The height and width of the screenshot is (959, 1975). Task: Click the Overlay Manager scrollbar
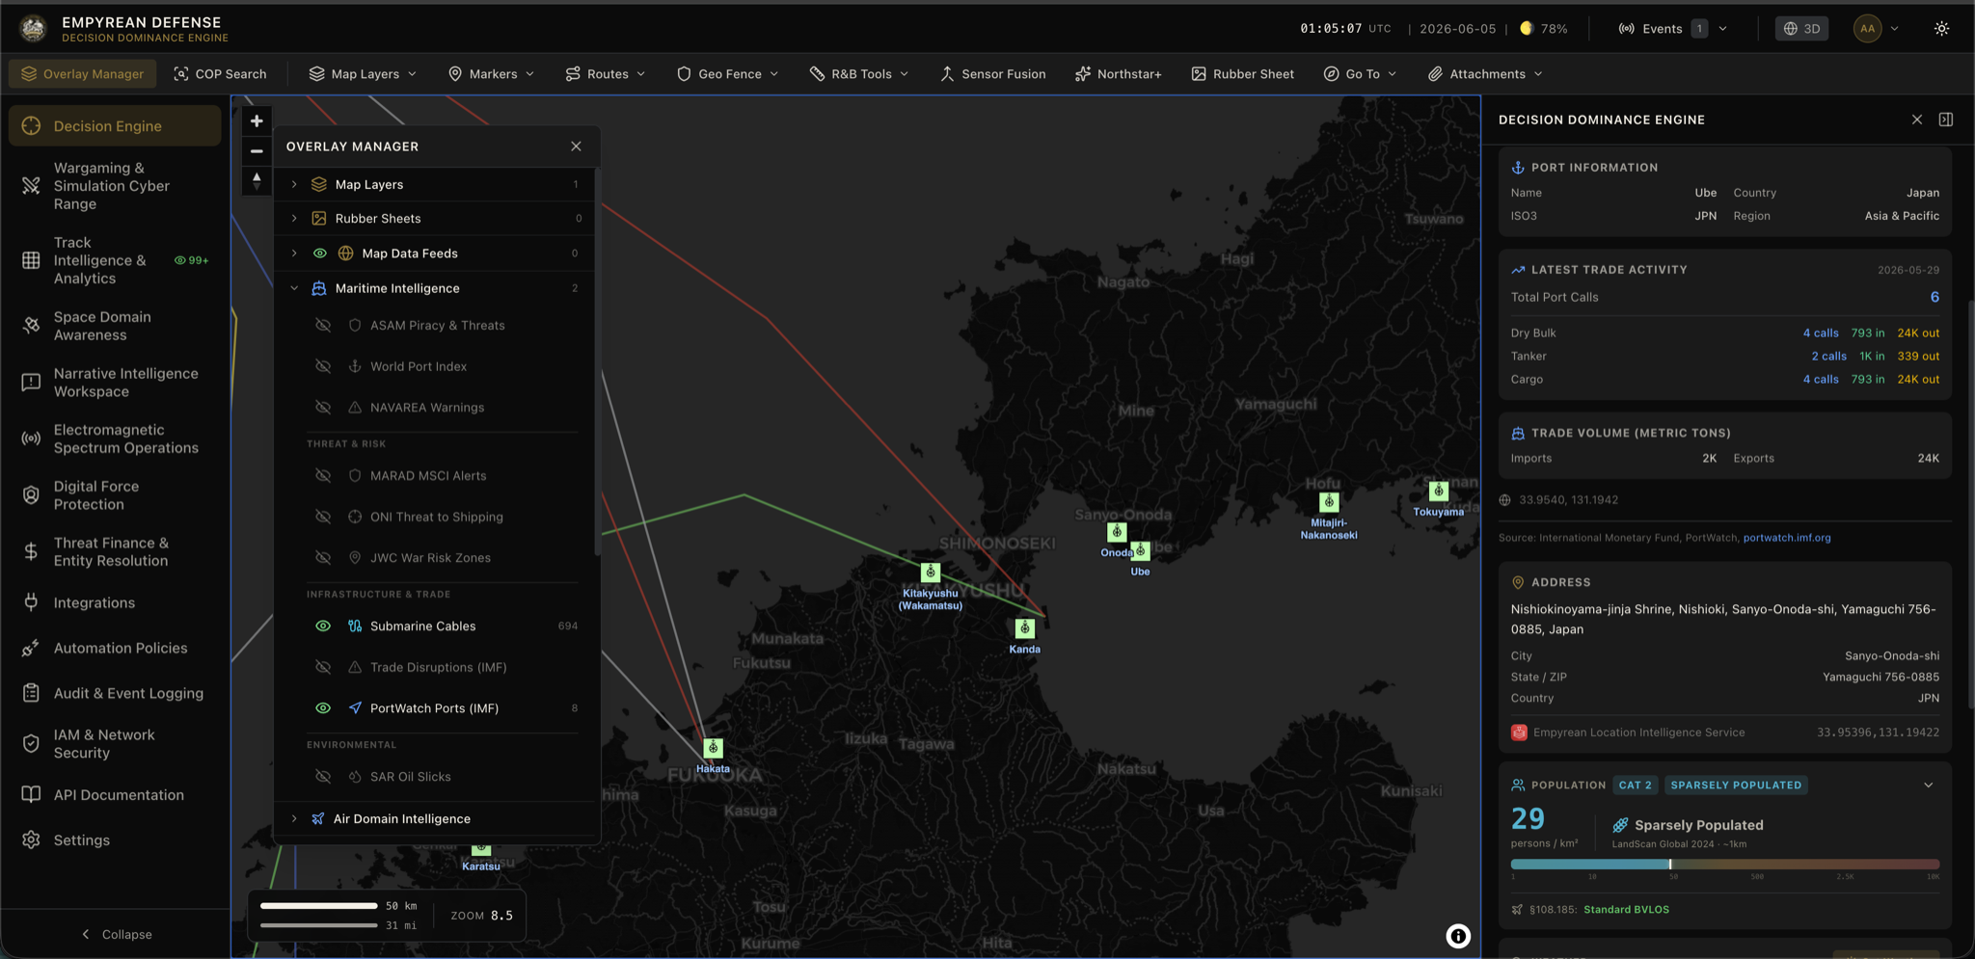point(597,361)
